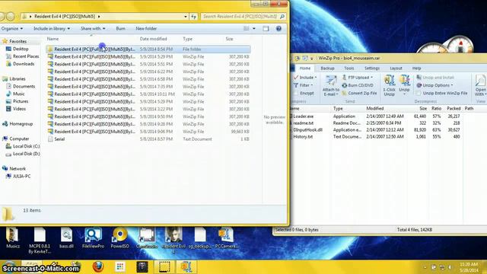Select the sg_backup desktop file

point(200,238)
